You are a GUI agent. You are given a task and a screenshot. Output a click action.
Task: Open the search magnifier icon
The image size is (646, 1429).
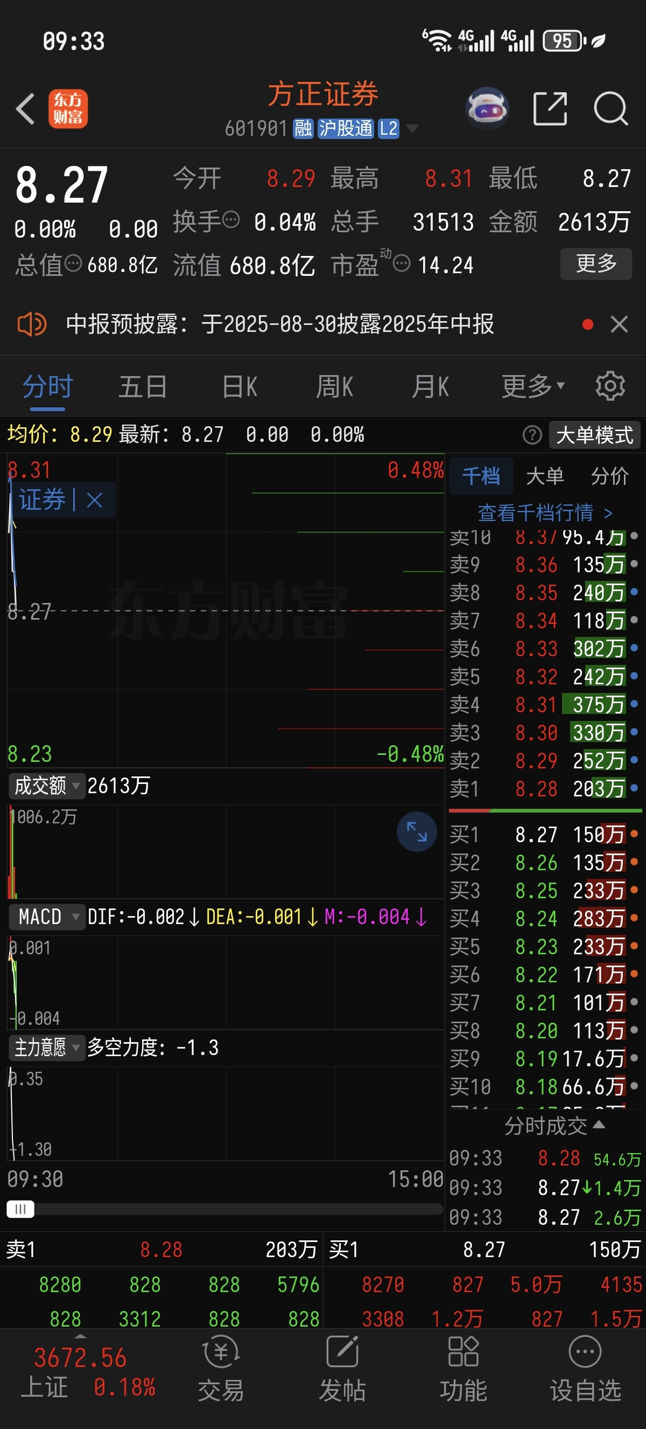[x=611, y=109]
